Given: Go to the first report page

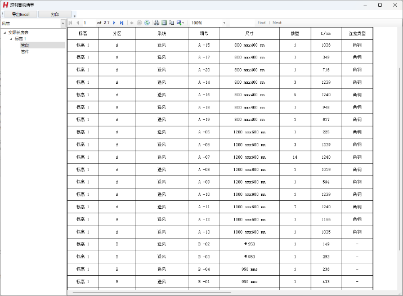Looking at the screenshot, I should click(x=70, y=23).
